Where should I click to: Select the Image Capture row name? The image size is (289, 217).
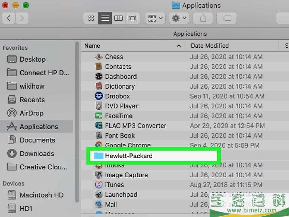point(126,175)
